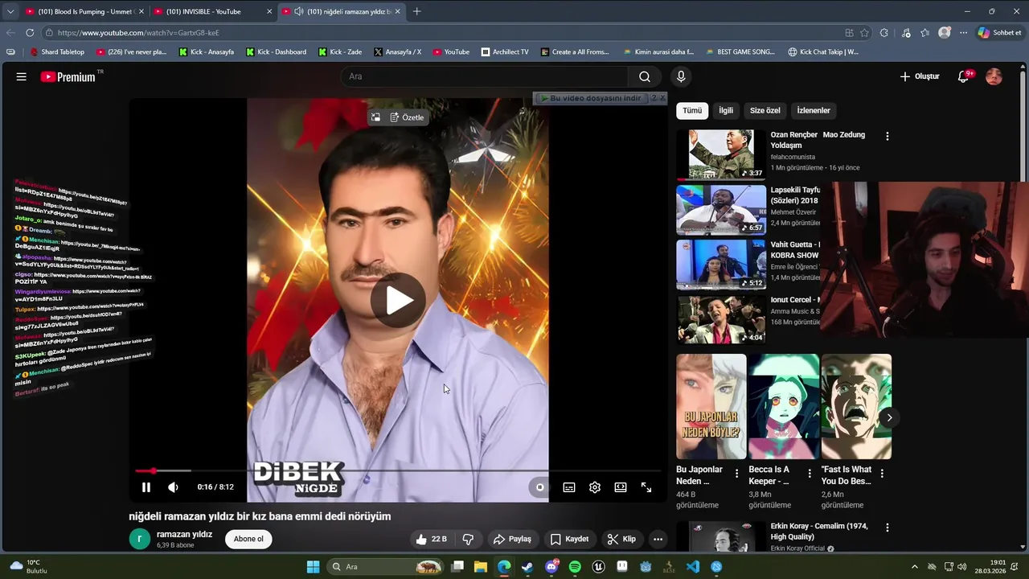Viewport: 1029px width, 579px height.
Task: Open options for Fast Is What short
Action: pyautogui.click(x=882, y=474)
